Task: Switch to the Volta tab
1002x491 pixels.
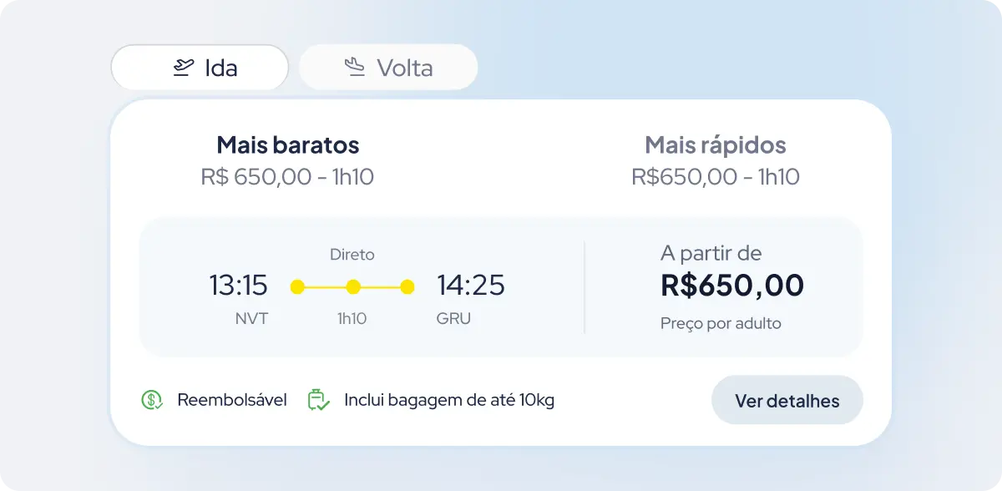Action: pos(388,68)
